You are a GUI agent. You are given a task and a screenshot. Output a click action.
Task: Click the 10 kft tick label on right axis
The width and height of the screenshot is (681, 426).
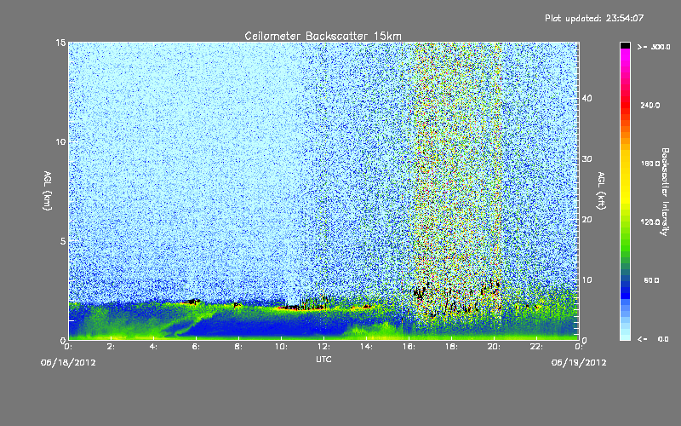click(587, 280)
